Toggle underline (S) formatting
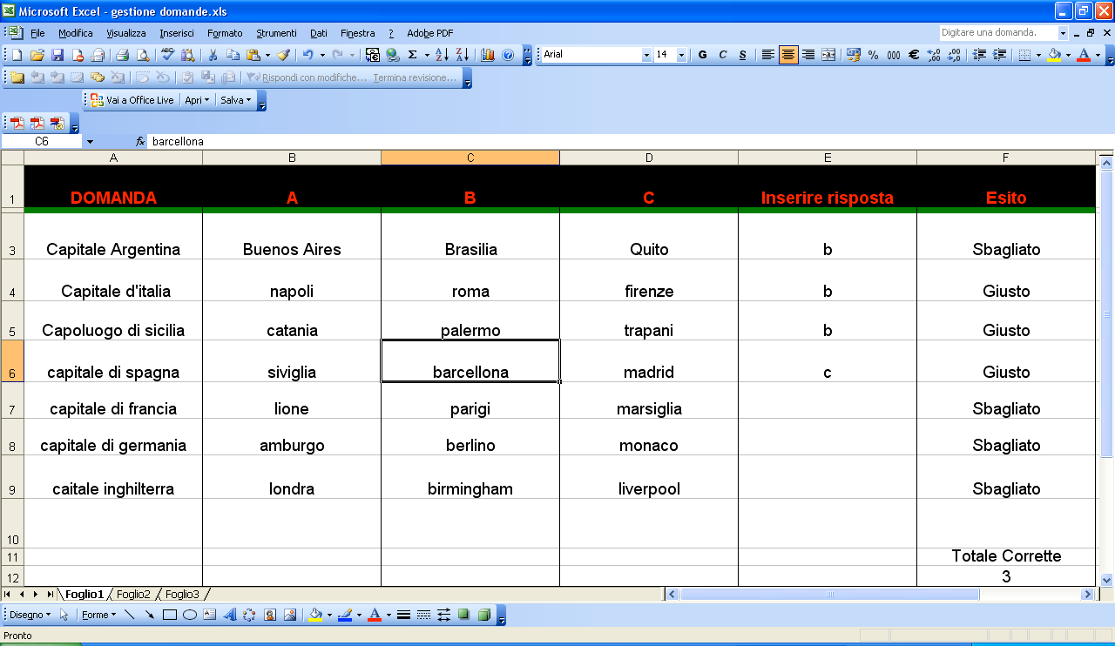Screen dimensions: 1115x646 [x=743, y=55]
